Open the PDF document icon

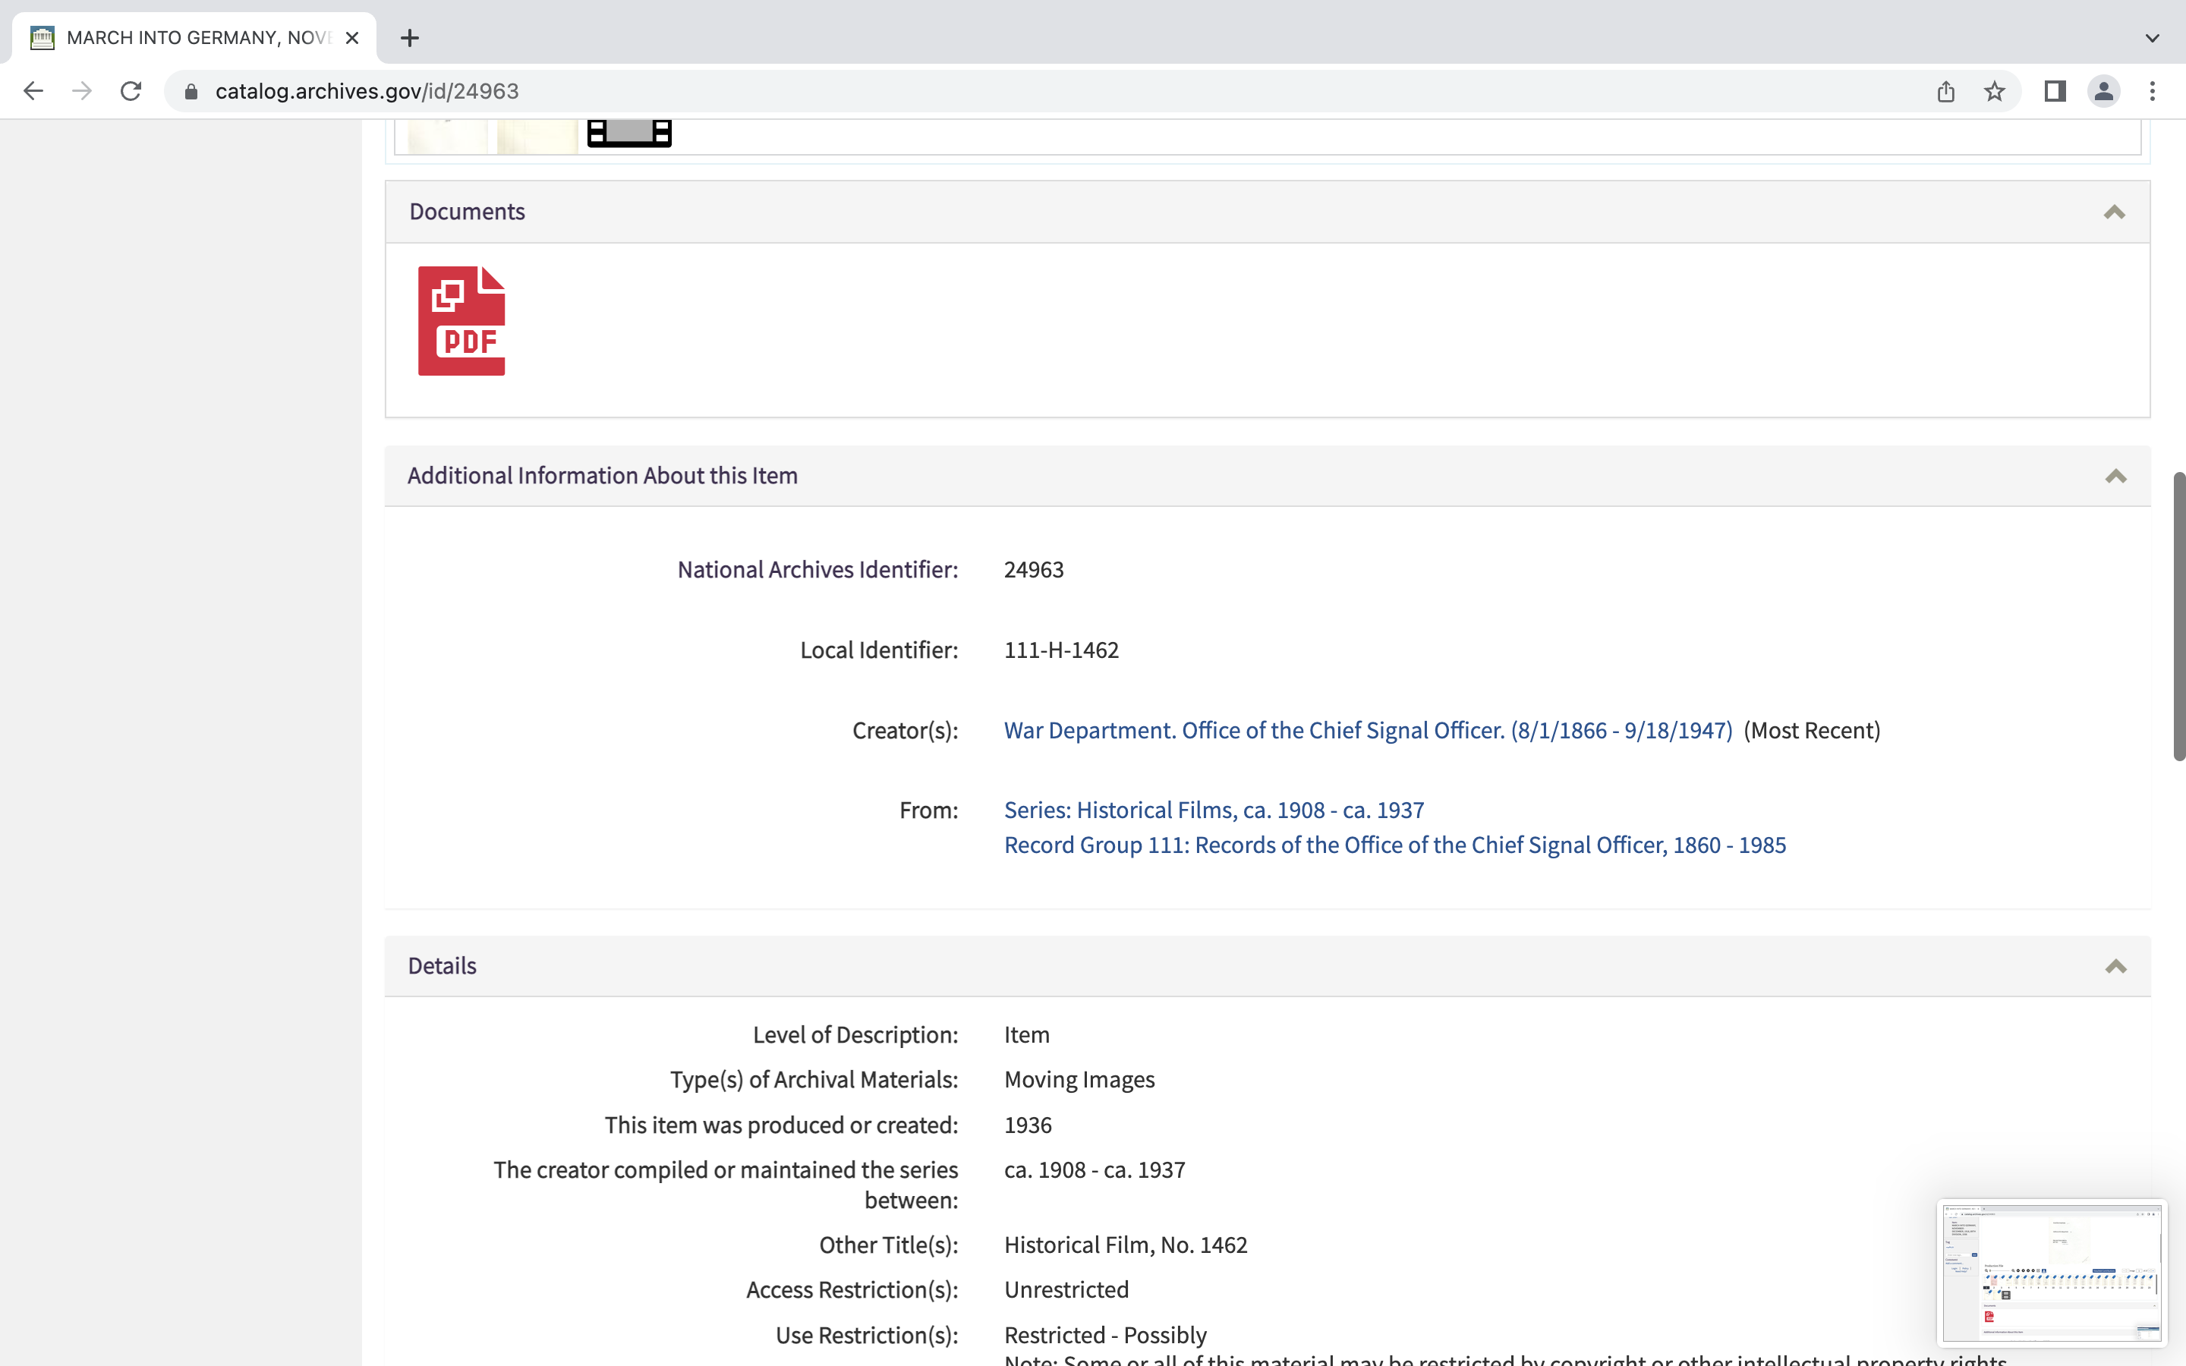(461, 321)
